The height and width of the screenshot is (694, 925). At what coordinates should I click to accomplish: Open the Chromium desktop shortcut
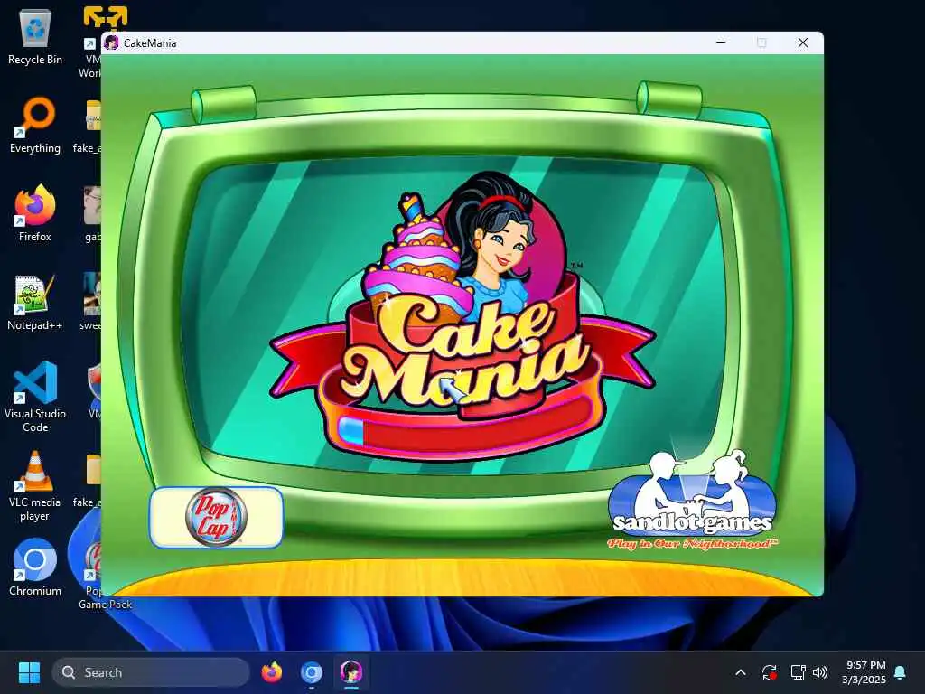tap(35, 567)
